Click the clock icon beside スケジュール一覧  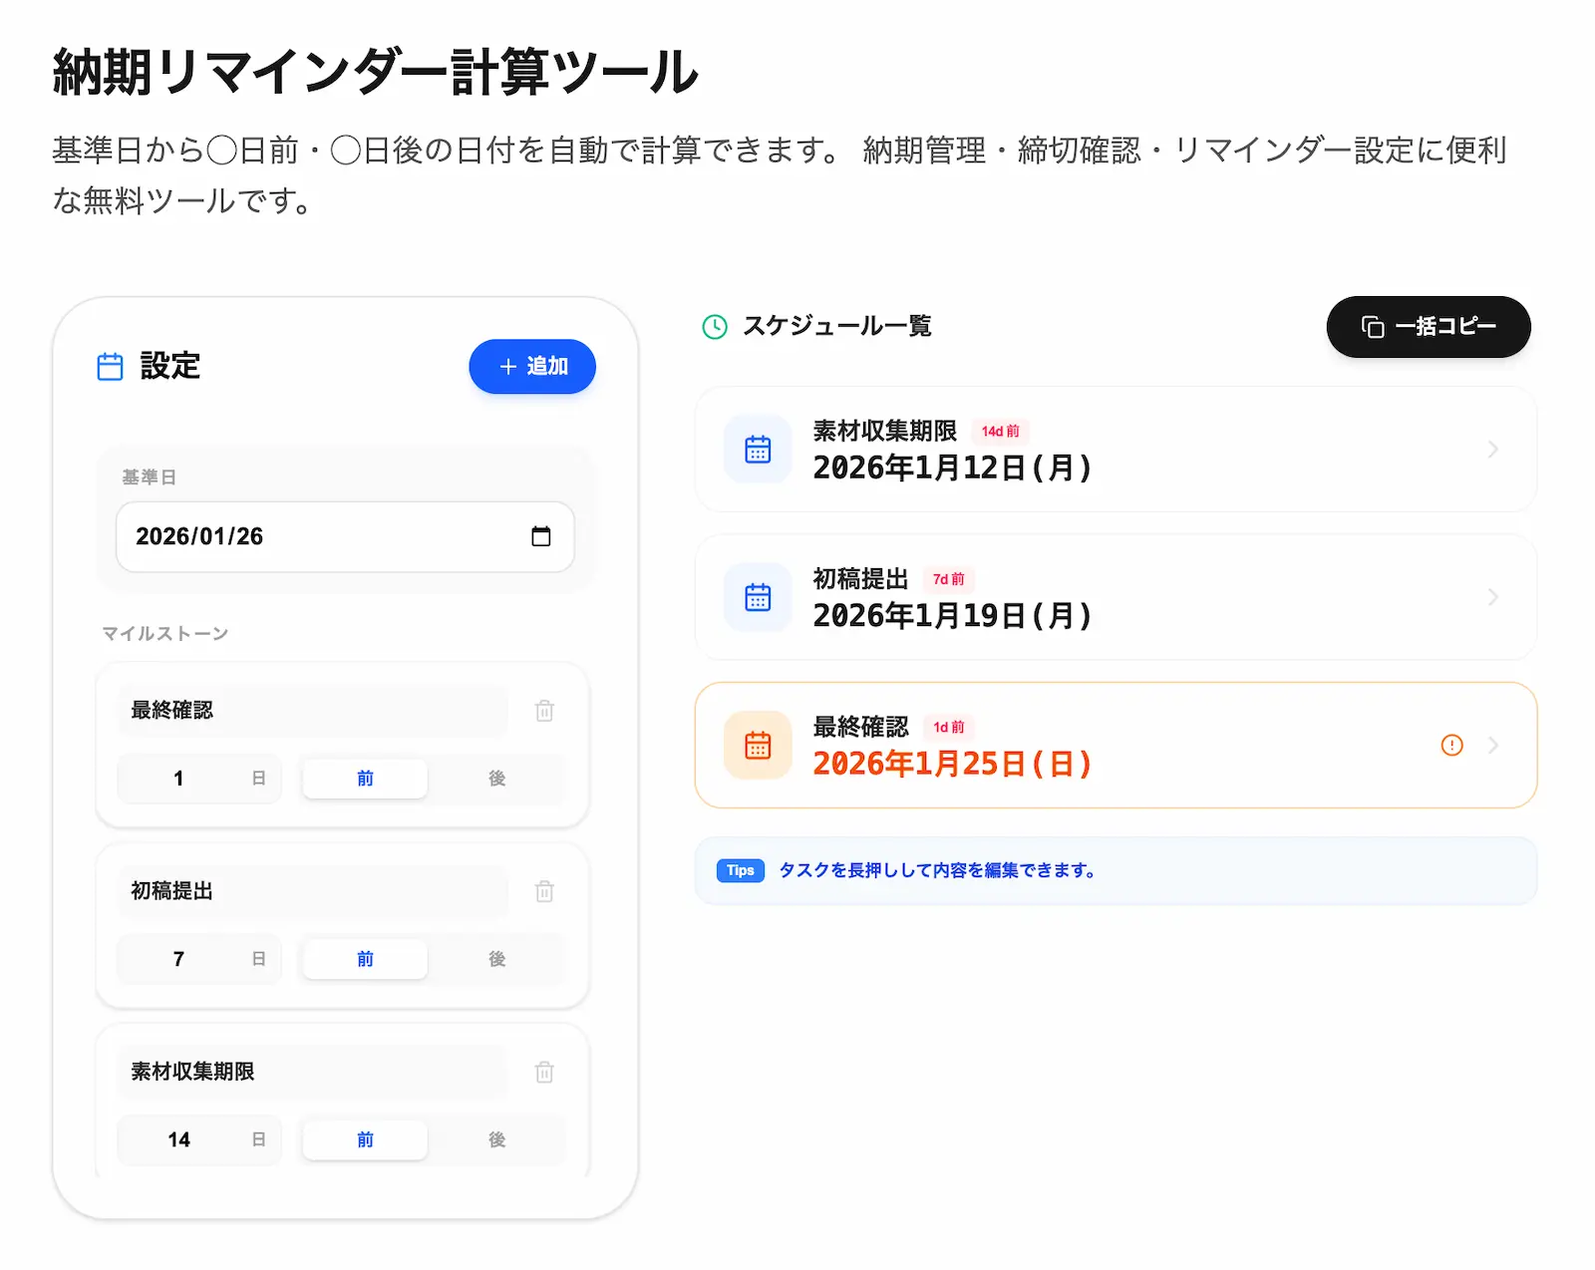click(x=715, y=327)
